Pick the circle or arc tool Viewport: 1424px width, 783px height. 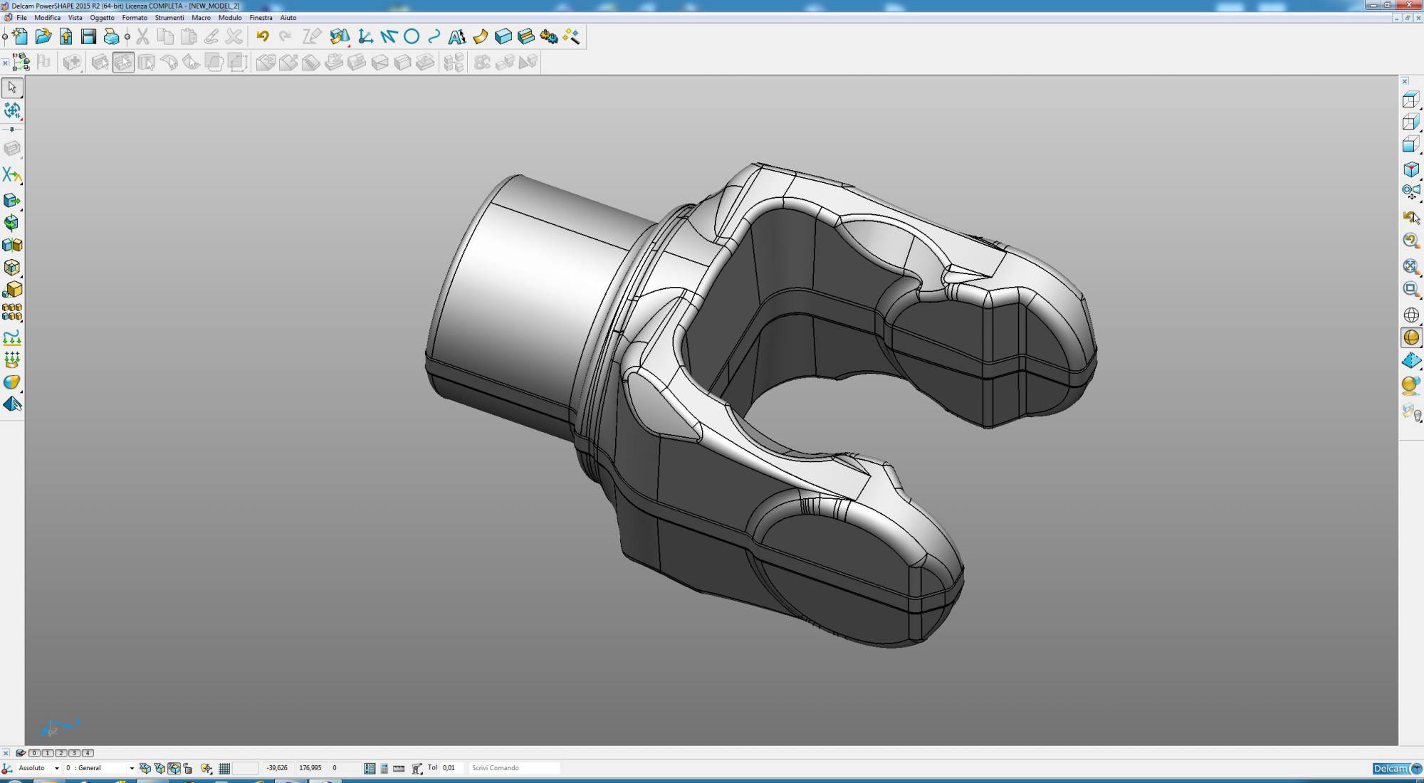(412, 36)
